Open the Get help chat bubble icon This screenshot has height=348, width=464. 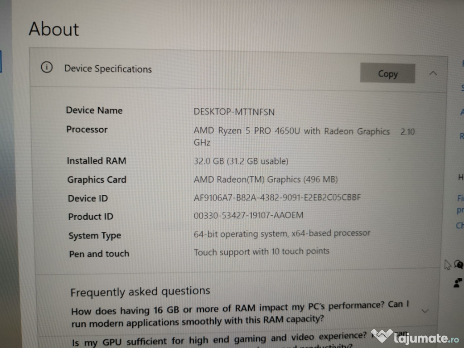point(459,264)
